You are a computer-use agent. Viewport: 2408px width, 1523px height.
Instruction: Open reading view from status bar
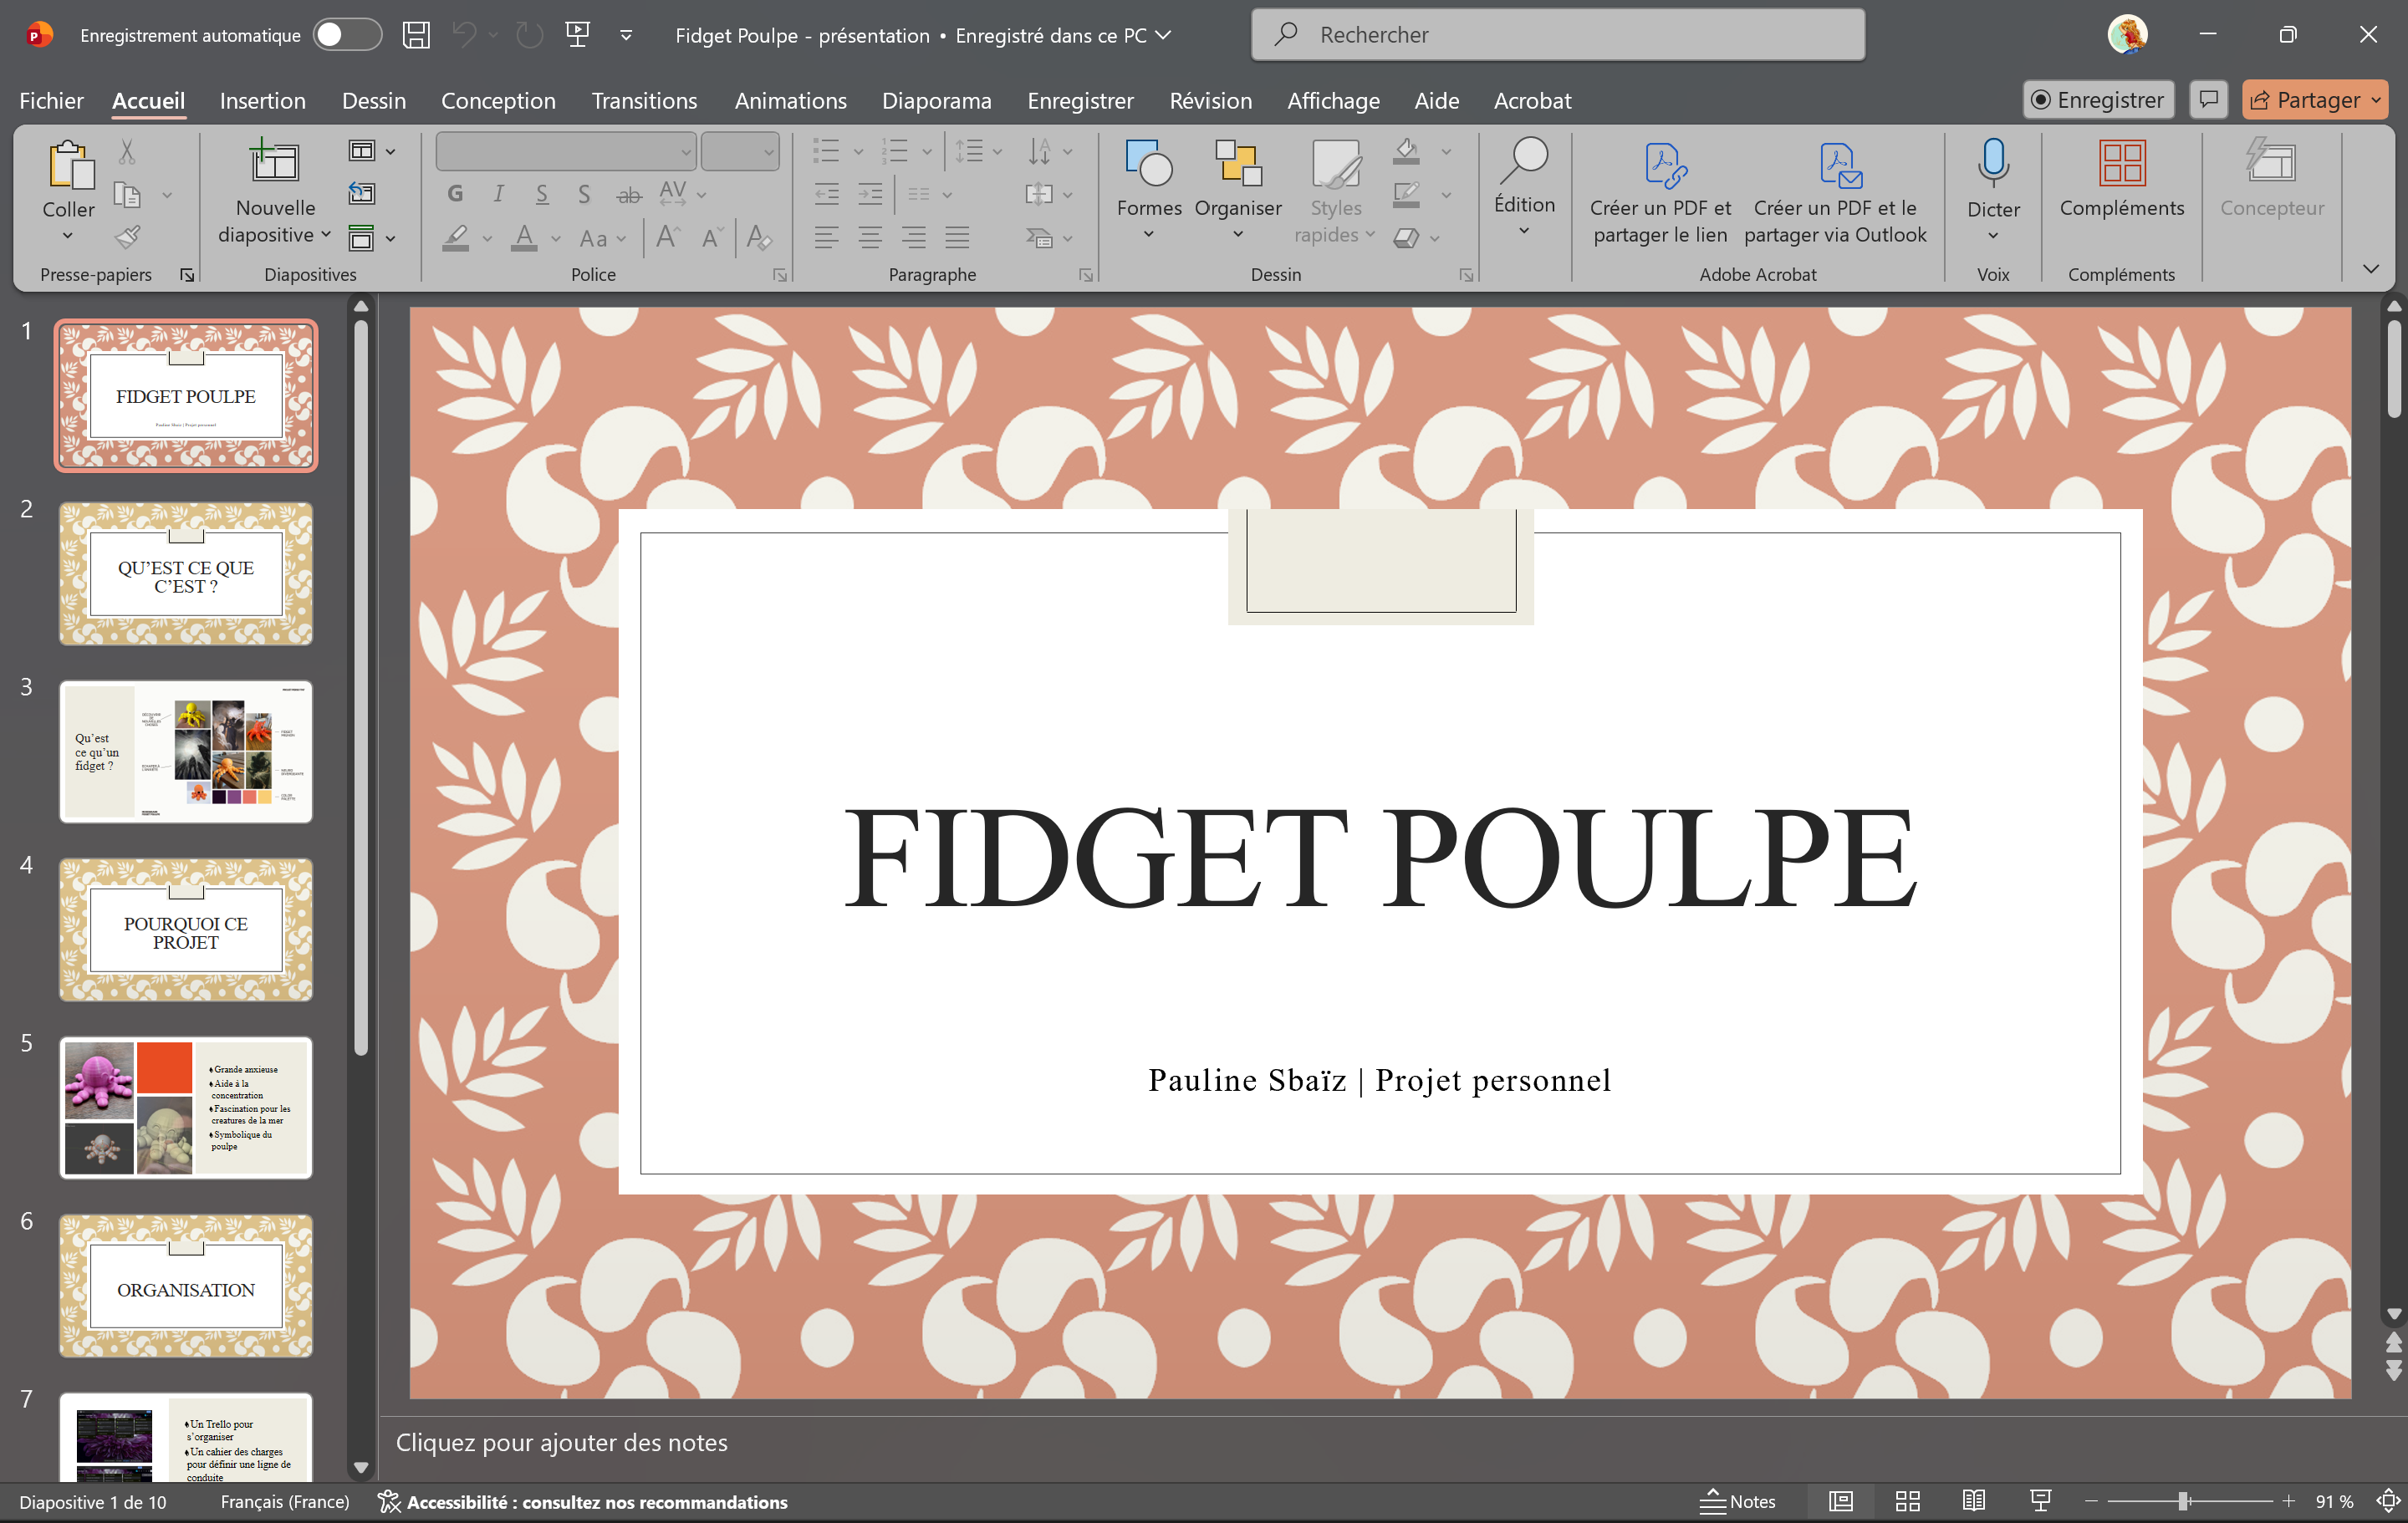(x=1973, y=1501)
